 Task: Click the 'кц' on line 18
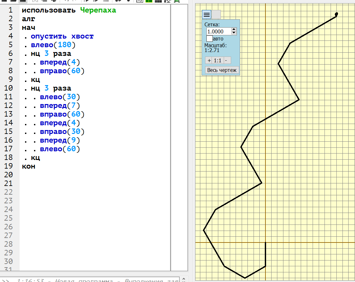[35, 157]
